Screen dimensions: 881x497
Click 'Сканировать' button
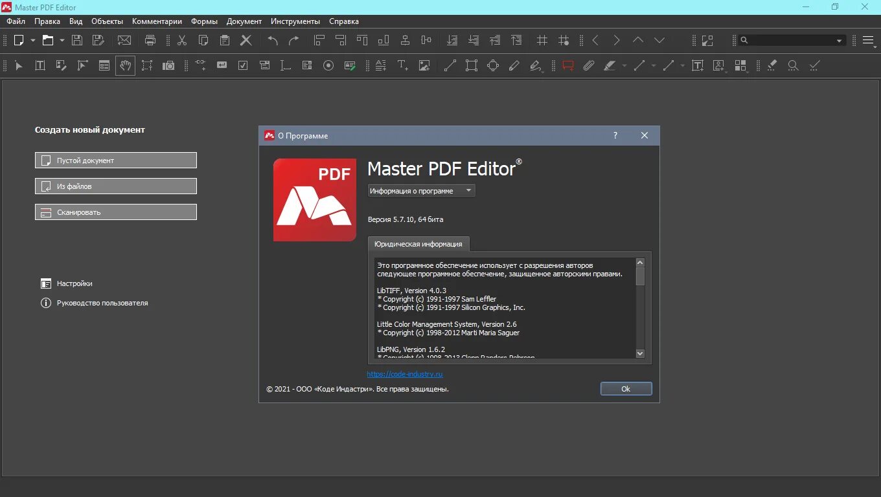pos(116,212)
